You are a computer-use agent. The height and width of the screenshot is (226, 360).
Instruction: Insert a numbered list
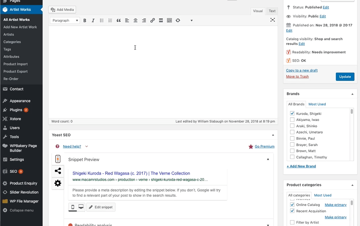click(110, 21)
